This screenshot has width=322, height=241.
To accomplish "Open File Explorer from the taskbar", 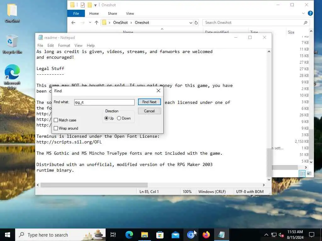I will pyautogui.click(x=145, y=235).
